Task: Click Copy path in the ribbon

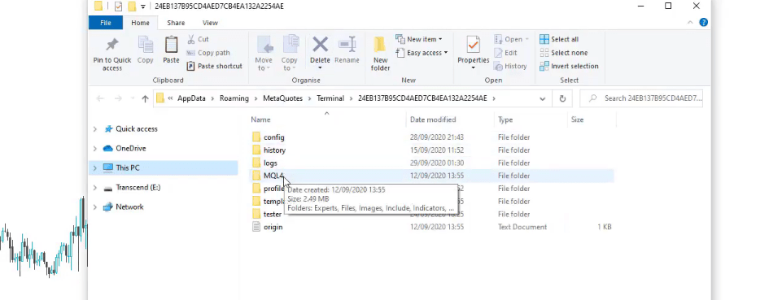Action: (x=208, y=53)
